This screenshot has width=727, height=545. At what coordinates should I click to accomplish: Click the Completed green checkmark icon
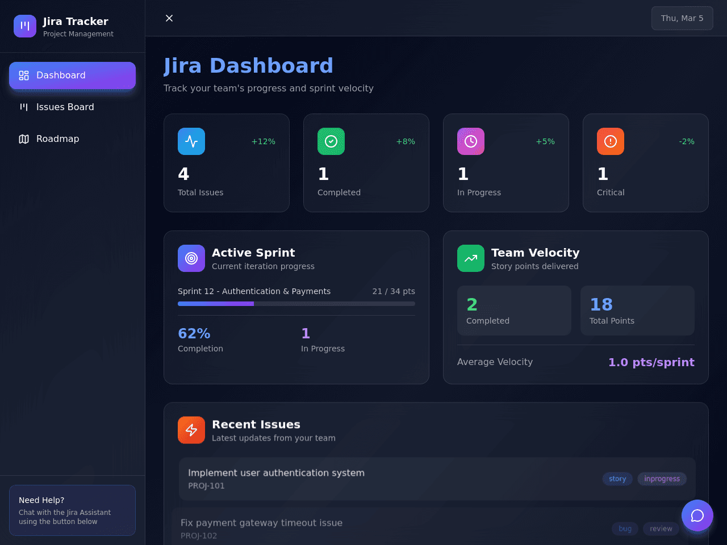click(331, 141)
